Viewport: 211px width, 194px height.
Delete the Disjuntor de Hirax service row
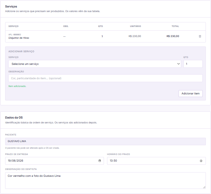(x=200, y=36)
